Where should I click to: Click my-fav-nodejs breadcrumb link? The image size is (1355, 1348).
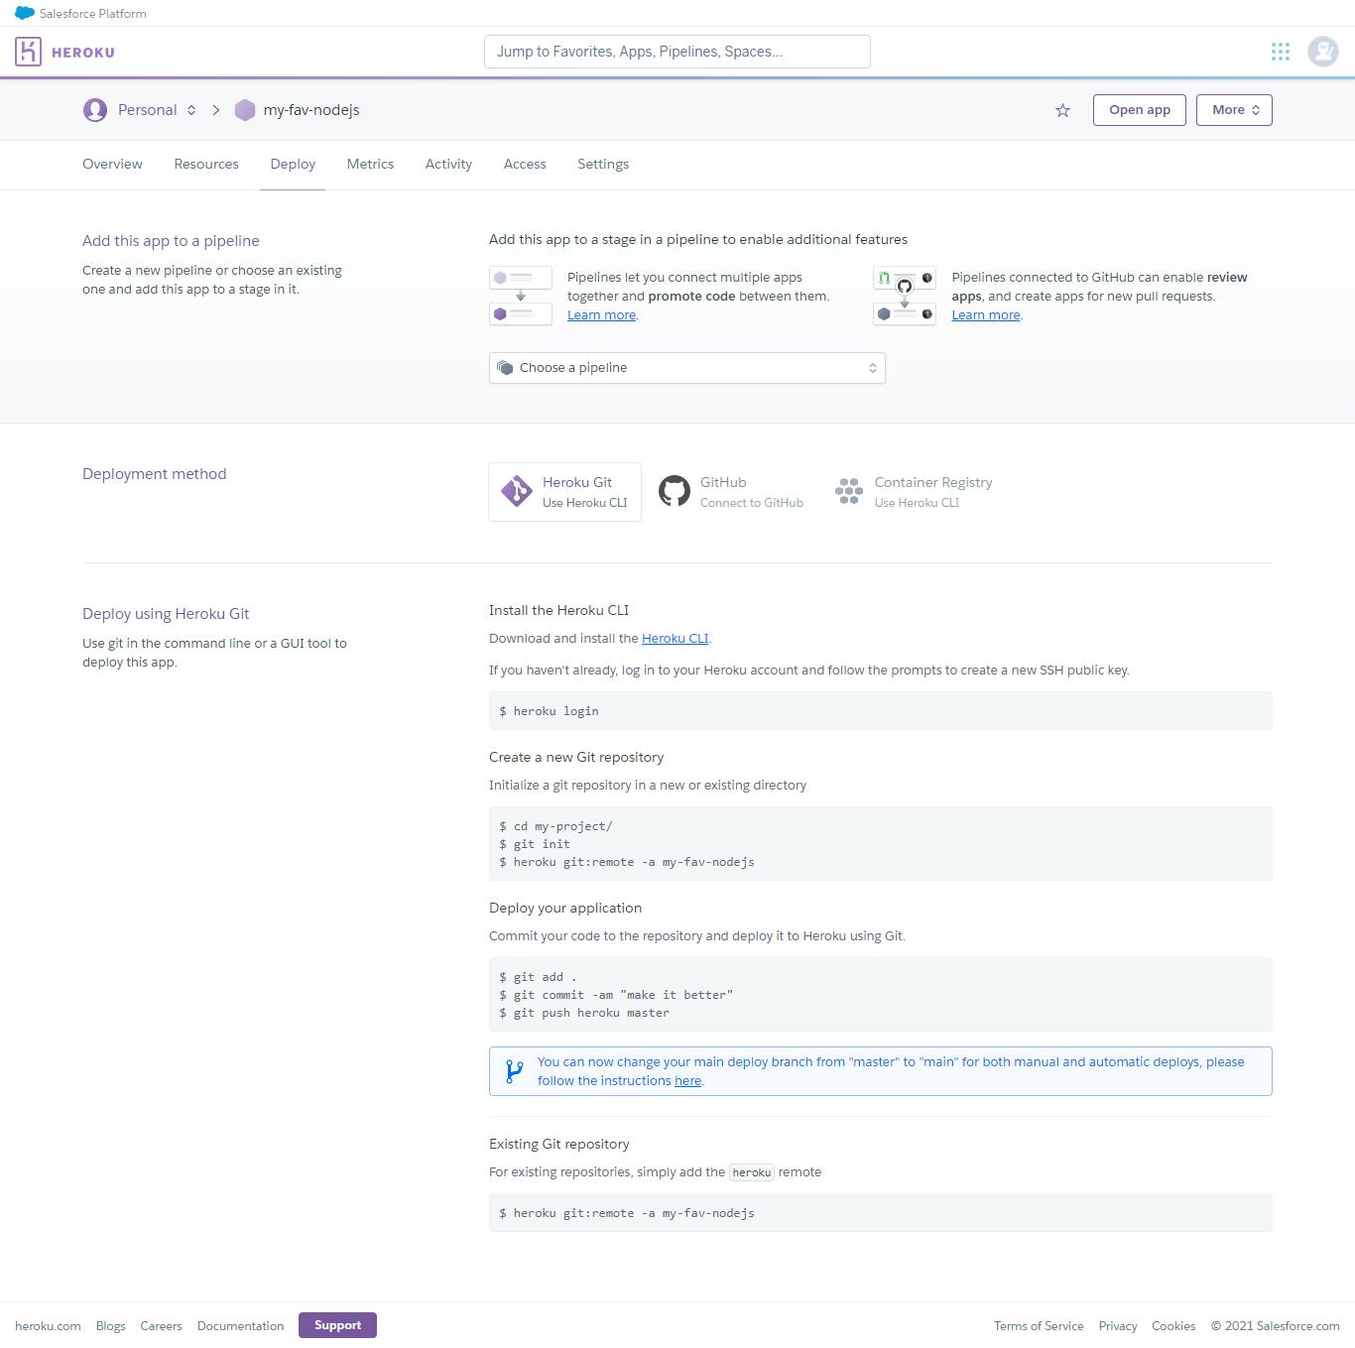(x=311, y=110)
